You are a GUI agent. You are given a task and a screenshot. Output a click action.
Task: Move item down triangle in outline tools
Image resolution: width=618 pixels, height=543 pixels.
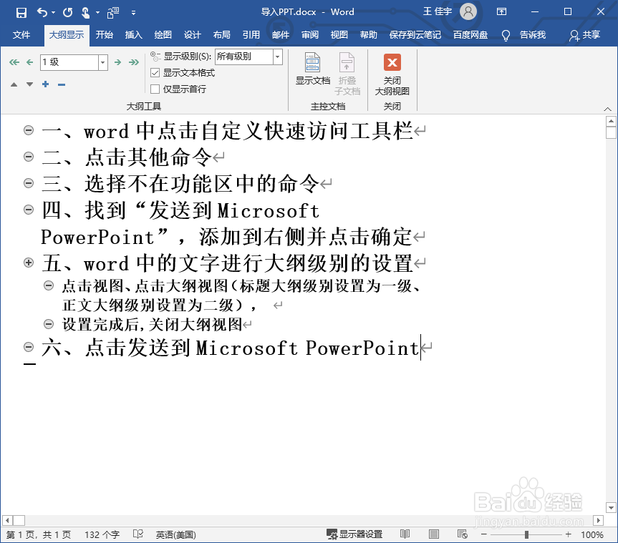[x=29, y=84]
